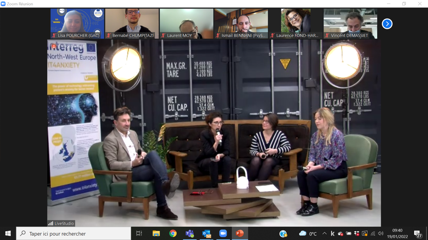Open the notification center with 27 alerts
428x240 pixels.
[x=417, y=233]
